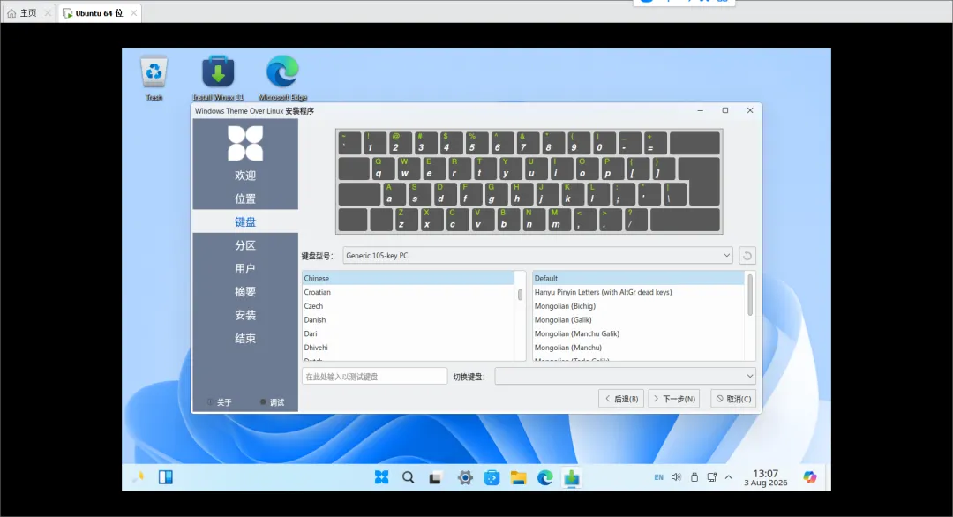Reset keyboard model with the refresh icon
This screenshot has height=517, width=953.
click(747, 256)
